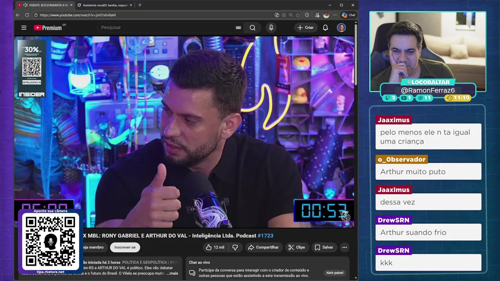Viewport: 500px width, 281px height.
Task: Start voice search with microphone icon
Action: point(271,28)
